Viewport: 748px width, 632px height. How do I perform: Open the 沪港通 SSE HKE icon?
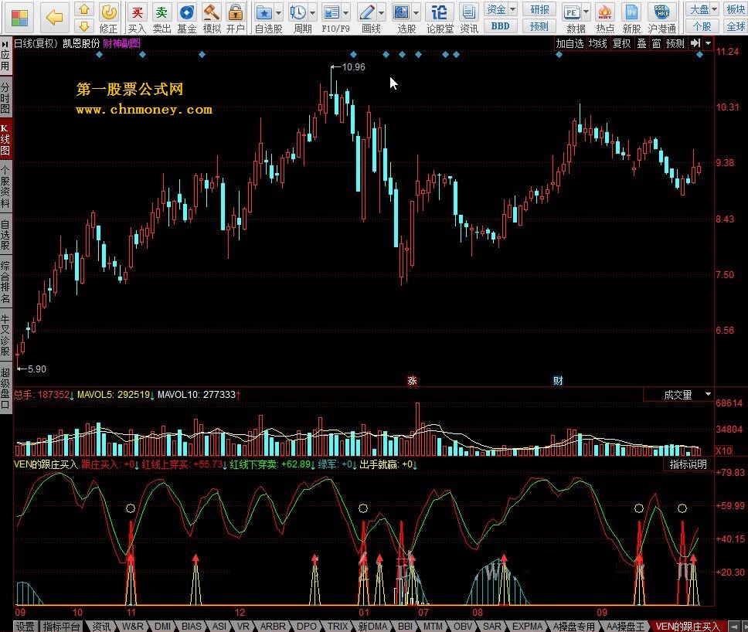(x=661, y=18)
